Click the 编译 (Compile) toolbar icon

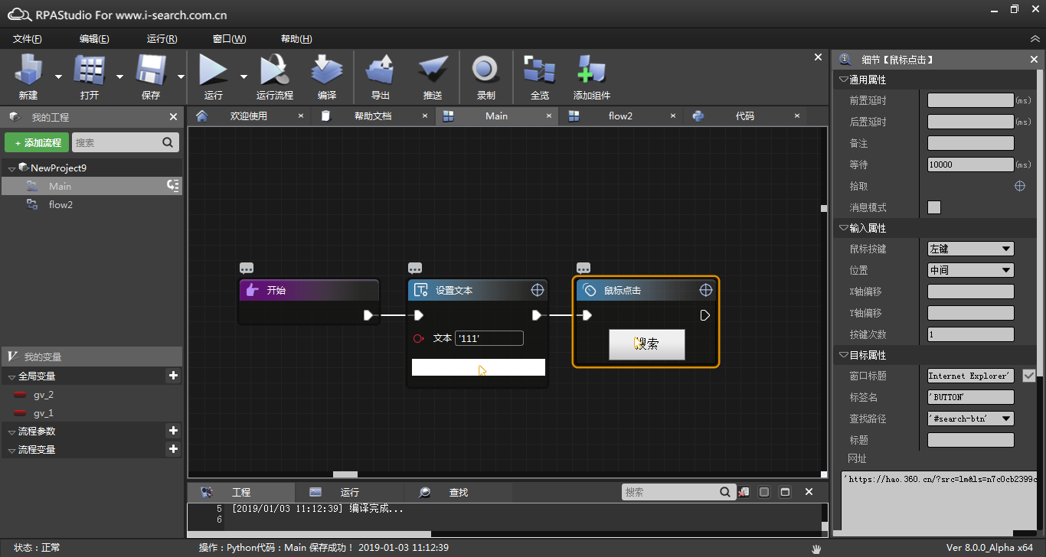[326, 70]
